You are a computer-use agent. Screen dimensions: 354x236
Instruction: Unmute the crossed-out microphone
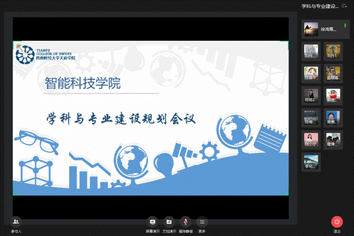pos(186,222)
